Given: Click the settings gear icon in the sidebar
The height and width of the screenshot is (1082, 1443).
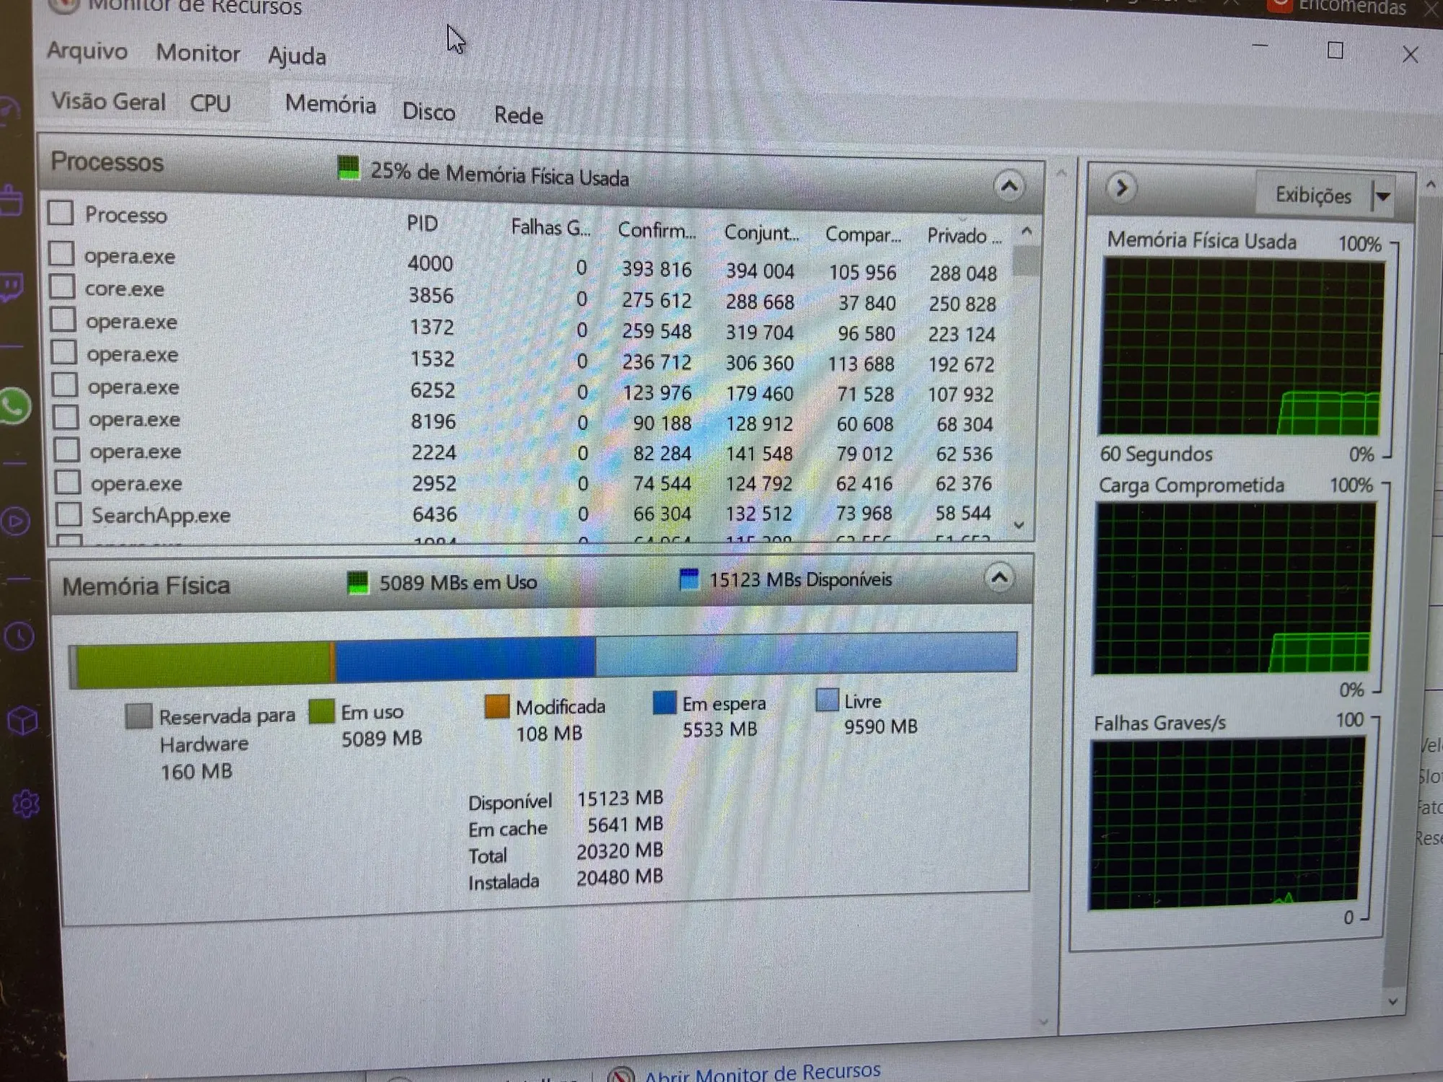Looking at the screenshot, I should [26, 803].
